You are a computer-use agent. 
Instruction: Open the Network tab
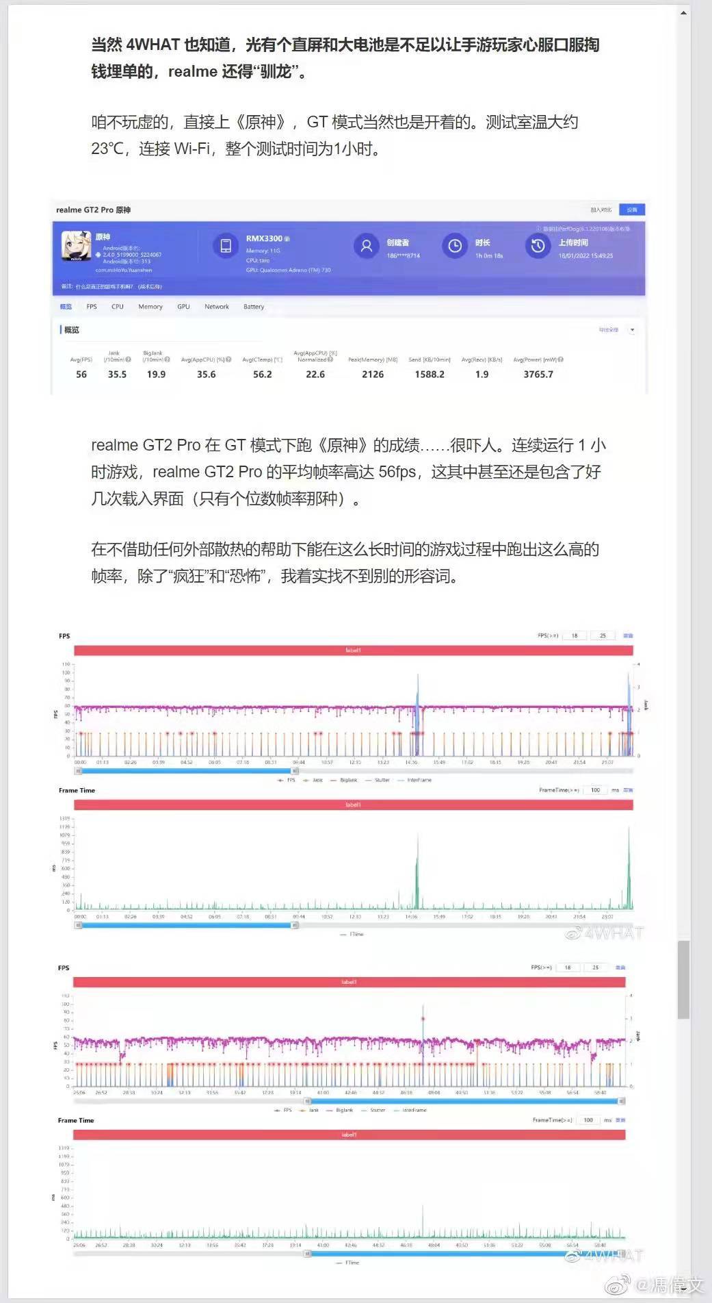tap(217, 307)
